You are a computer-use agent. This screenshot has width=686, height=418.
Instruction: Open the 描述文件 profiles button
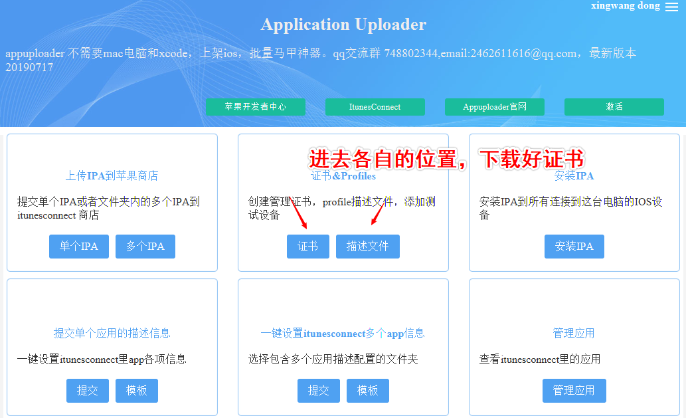[367, 247]
